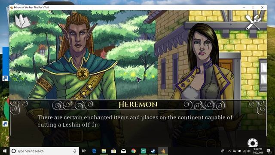Screen dimensions: 275x155
Task: Click the dark-haired woman character portrait
Action: click(203, 62)
